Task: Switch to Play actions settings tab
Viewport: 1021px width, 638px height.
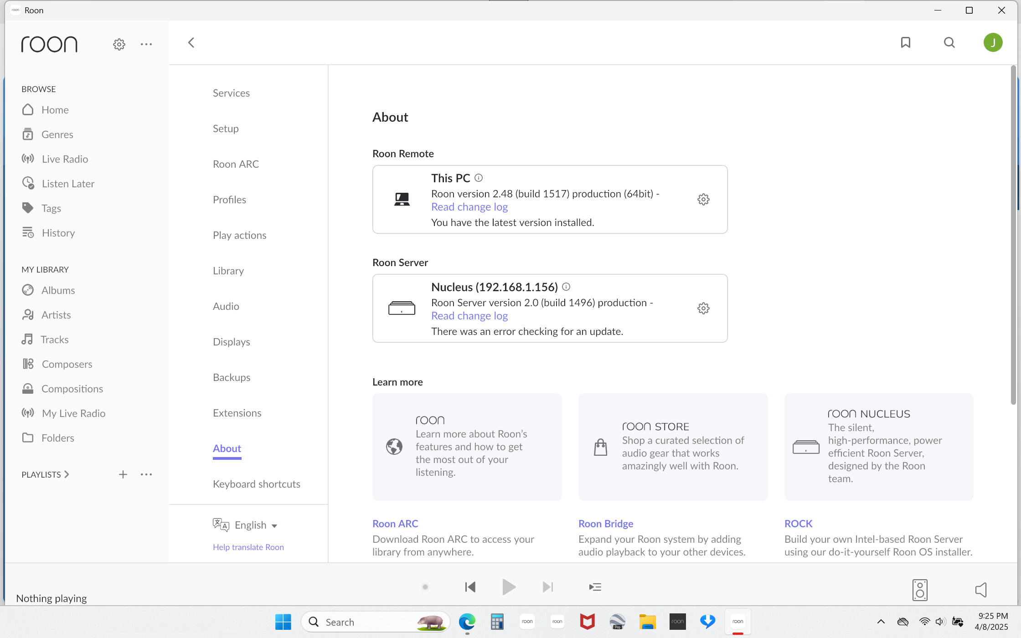Action: pos(239,235)
